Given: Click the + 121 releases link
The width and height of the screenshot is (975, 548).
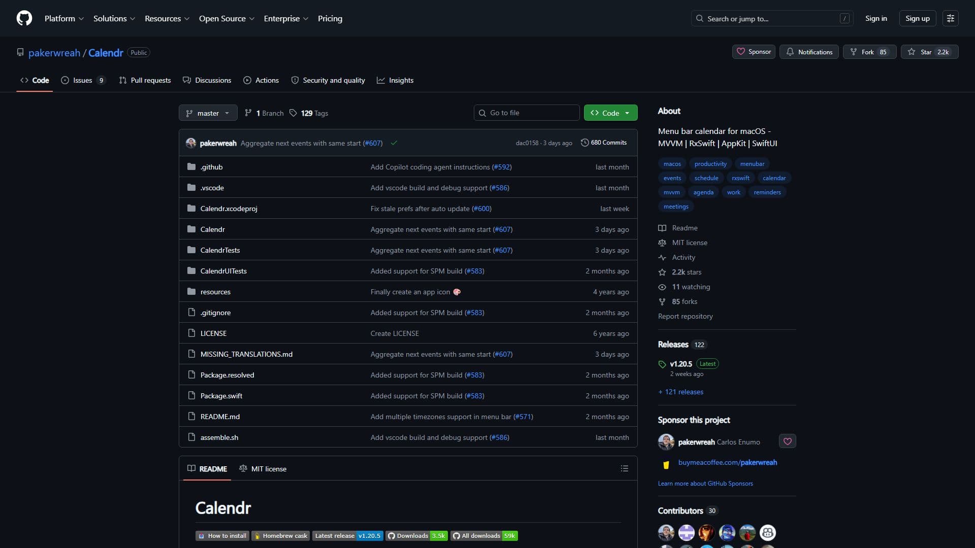Looking at the screenshot, I should (x=680, y=392).
